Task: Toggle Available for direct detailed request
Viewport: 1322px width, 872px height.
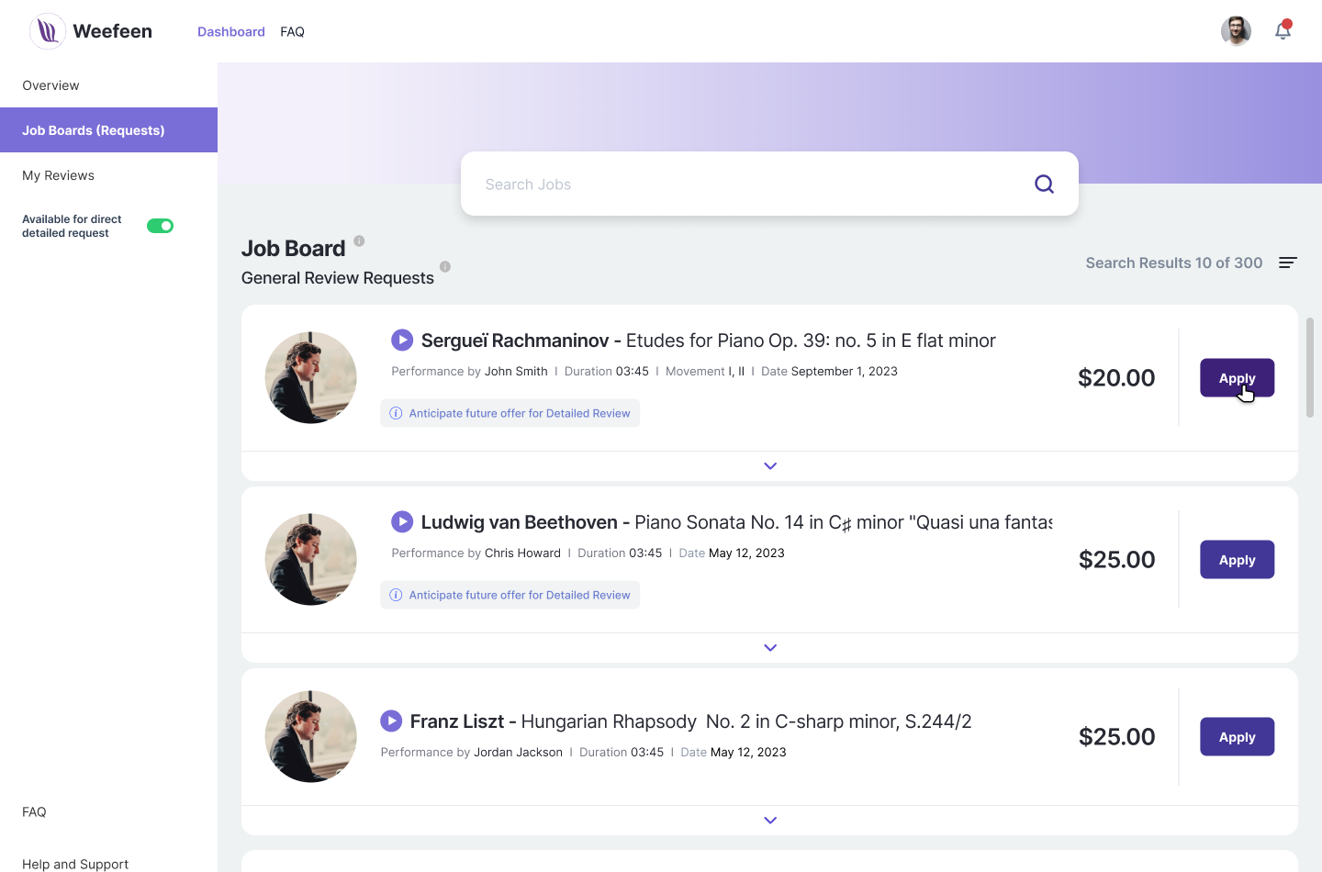Action: [161, 226]
